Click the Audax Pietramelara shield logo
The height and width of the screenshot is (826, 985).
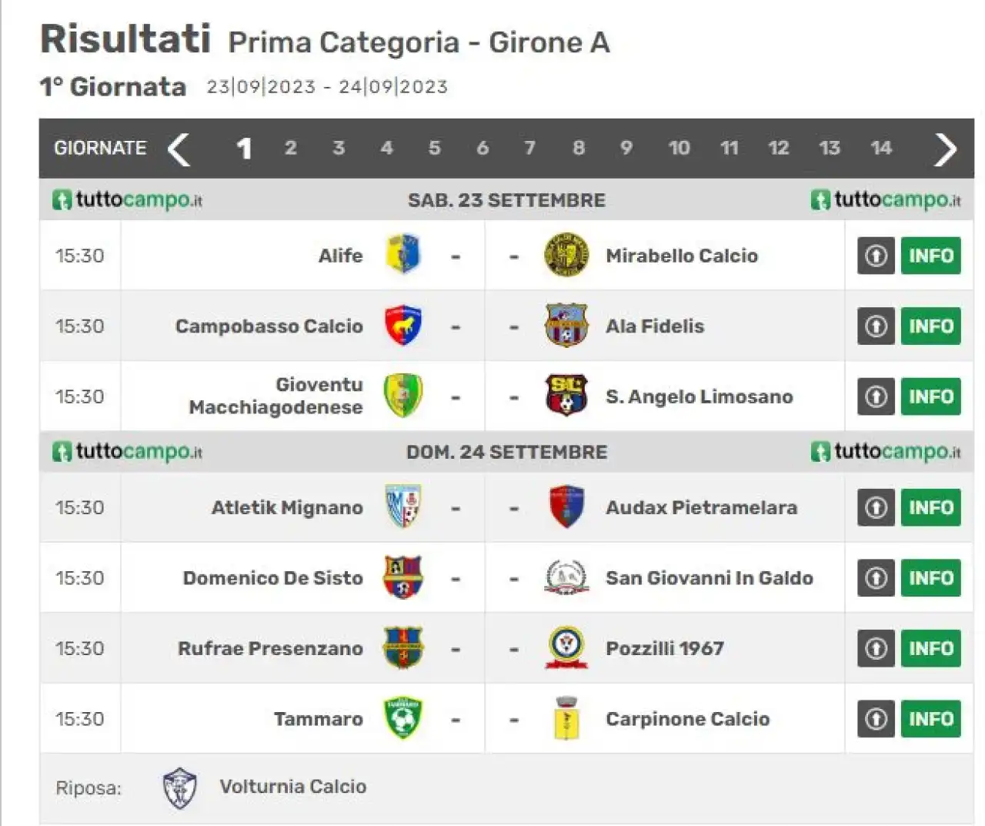566,507
